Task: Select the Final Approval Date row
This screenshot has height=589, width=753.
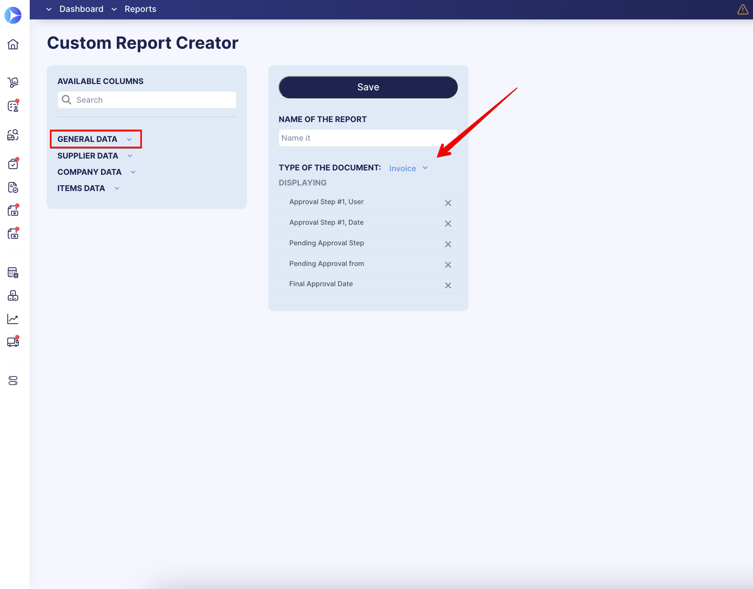Action: pyautogui.click(x=368, y=284)
